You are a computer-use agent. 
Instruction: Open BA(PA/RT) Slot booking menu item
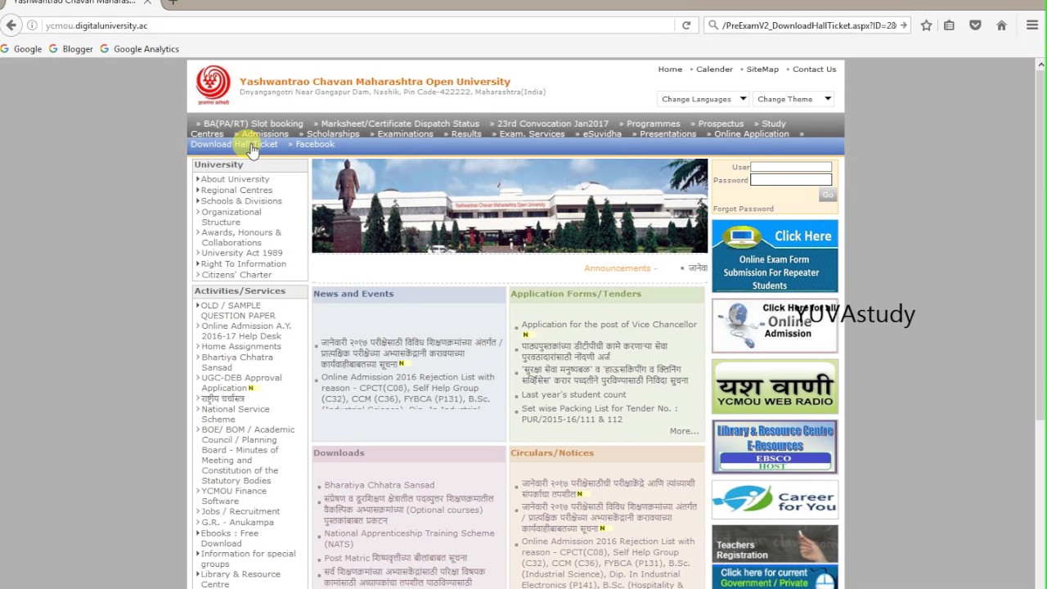pyautogui.click(x=253, y=124)
